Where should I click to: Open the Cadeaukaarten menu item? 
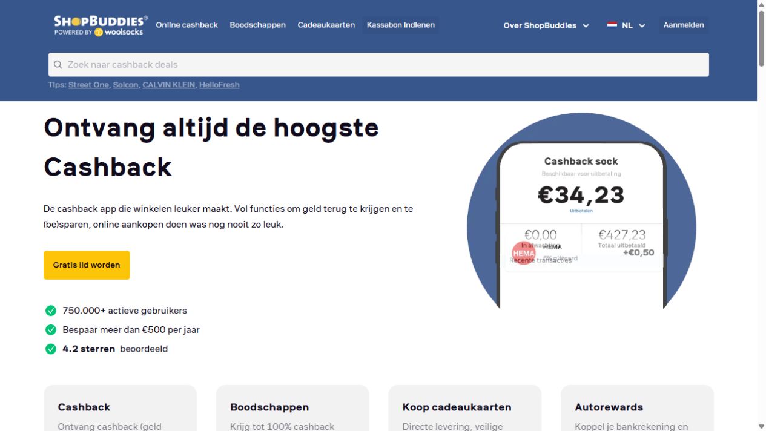[326, 25]
